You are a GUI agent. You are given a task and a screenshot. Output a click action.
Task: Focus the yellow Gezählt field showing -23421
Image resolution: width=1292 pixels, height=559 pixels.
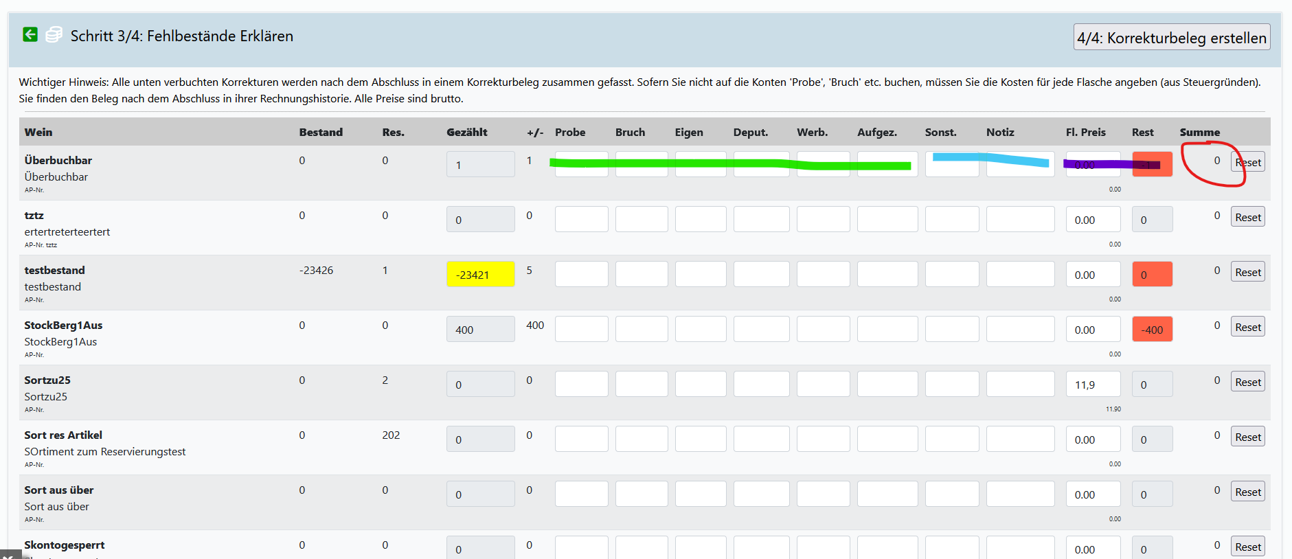pyautogui.click(x=480, y=275)
